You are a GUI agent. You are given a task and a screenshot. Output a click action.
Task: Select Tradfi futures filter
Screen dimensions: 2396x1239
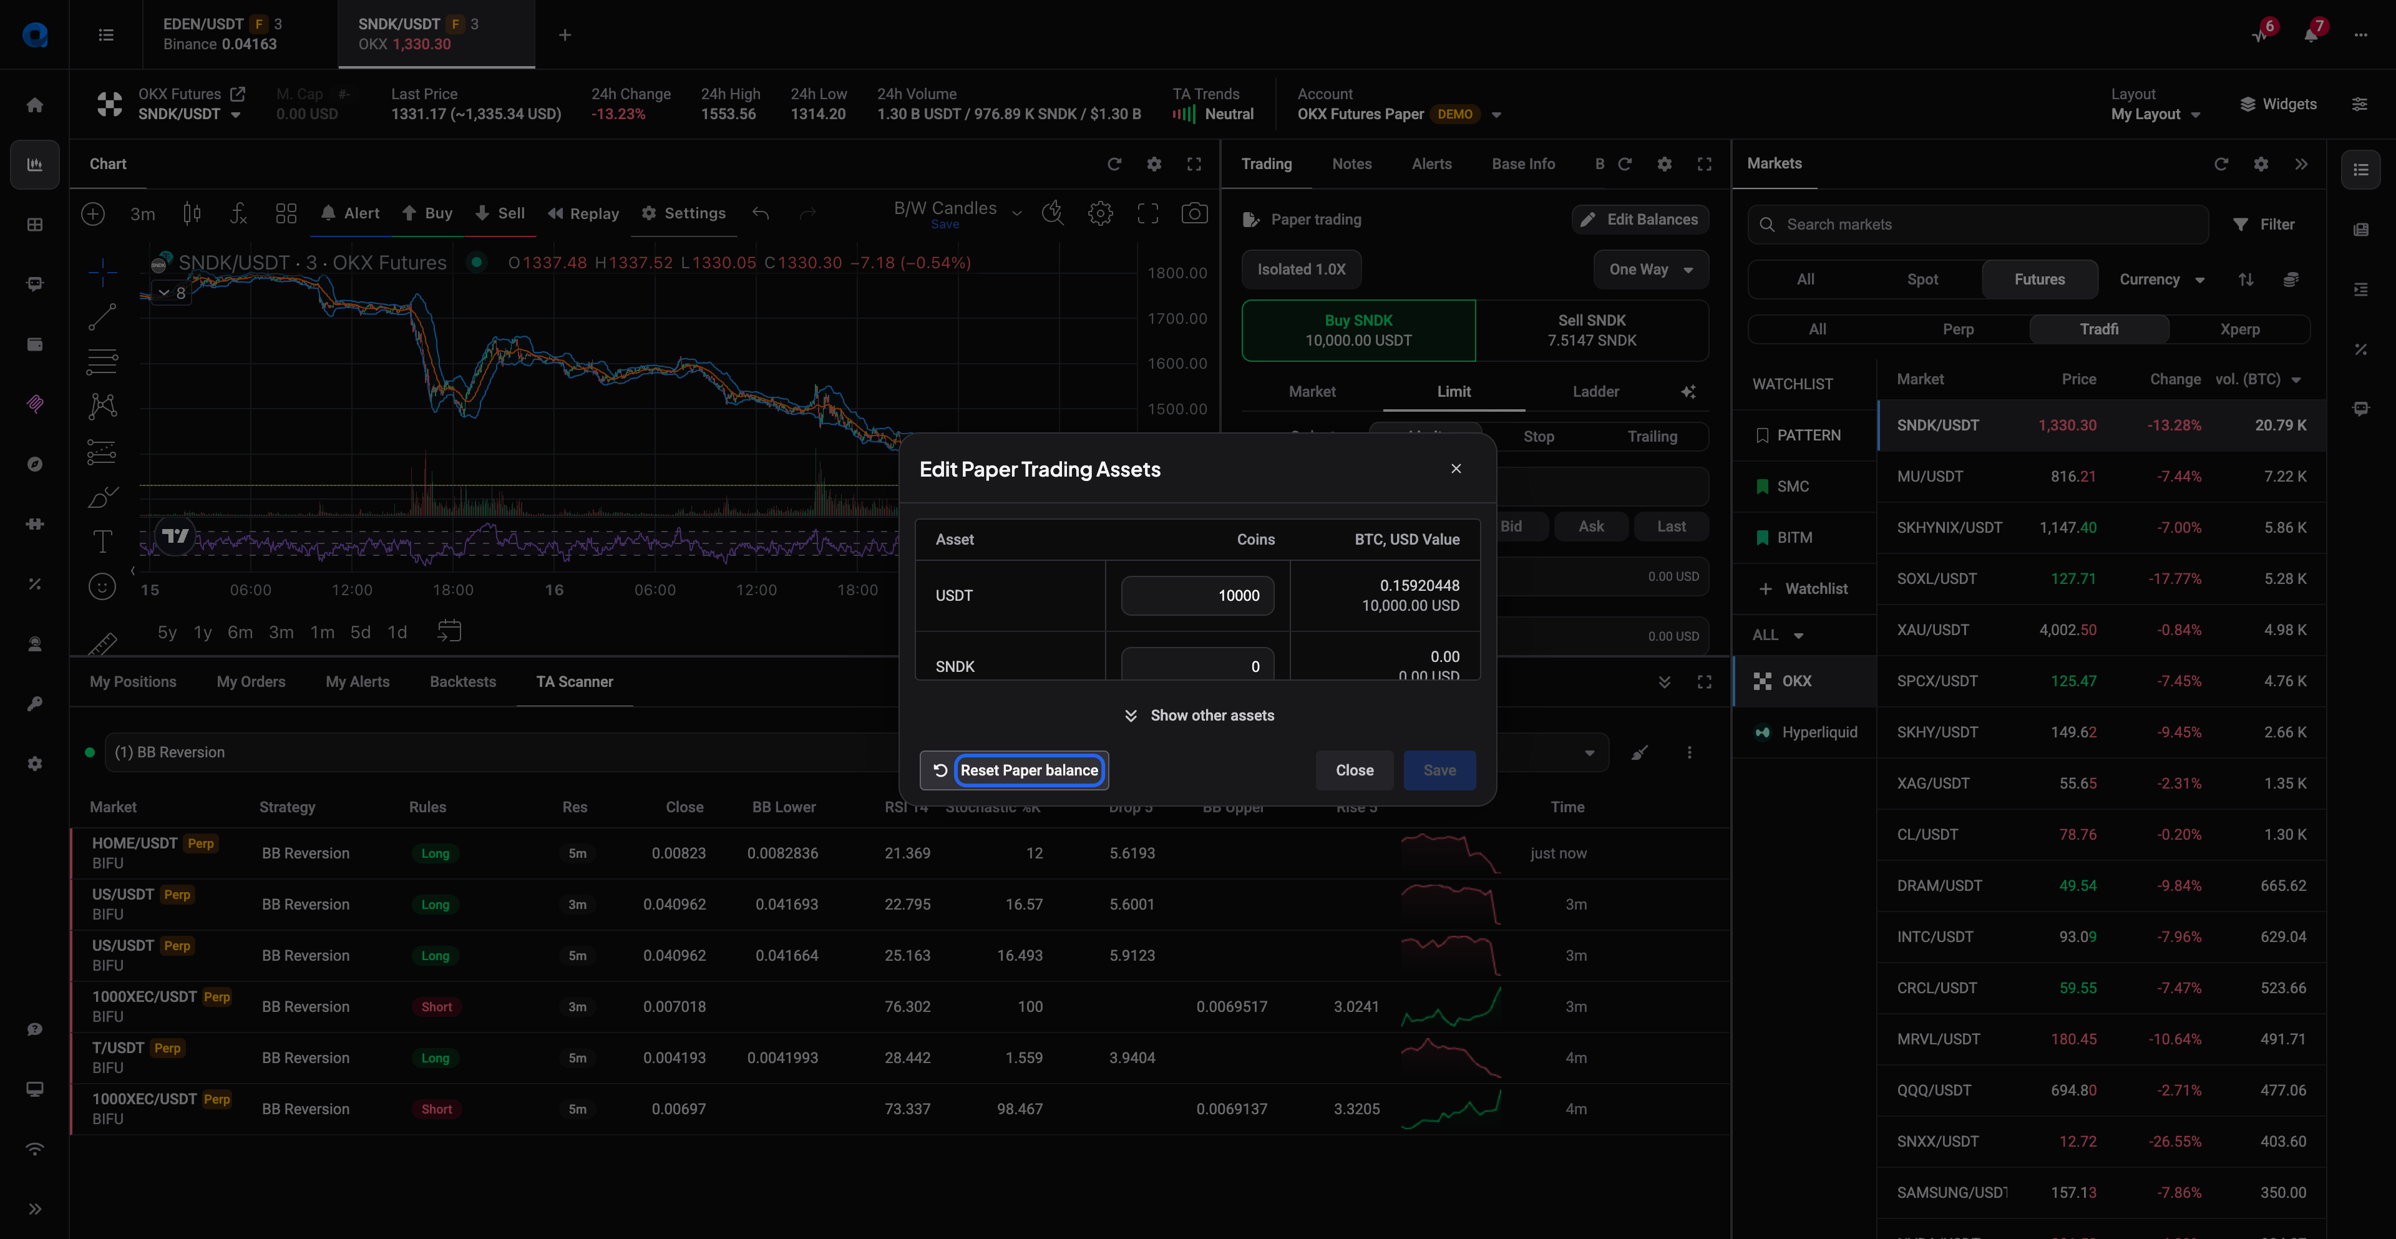pos(2099,329)
